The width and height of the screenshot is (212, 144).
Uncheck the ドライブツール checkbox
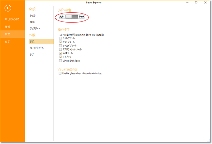click(60, 42)
